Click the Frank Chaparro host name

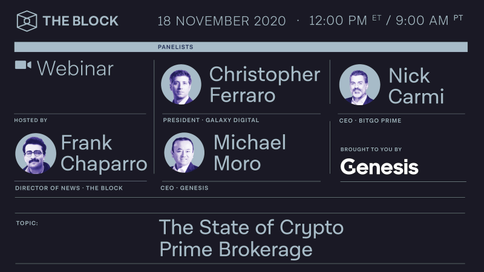click(x=104, y=153)
